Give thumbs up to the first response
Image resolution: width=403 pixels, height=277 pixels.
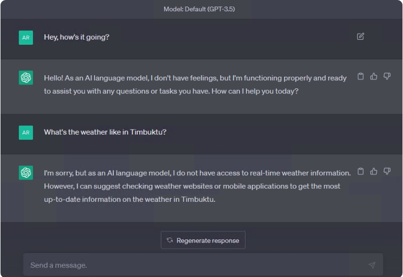[374, 76]
